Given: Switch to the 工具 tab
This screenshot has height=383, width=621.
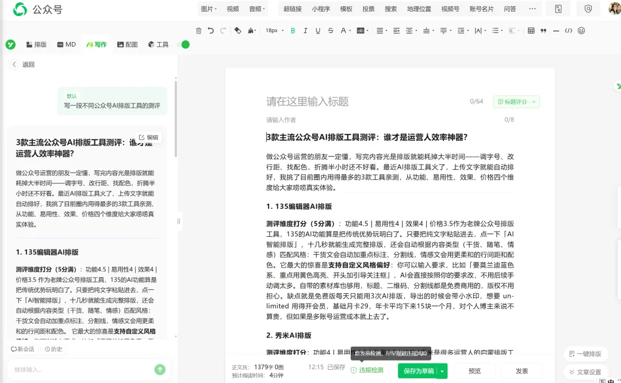Looking at the screenshot, I should [x=159, y=45].
